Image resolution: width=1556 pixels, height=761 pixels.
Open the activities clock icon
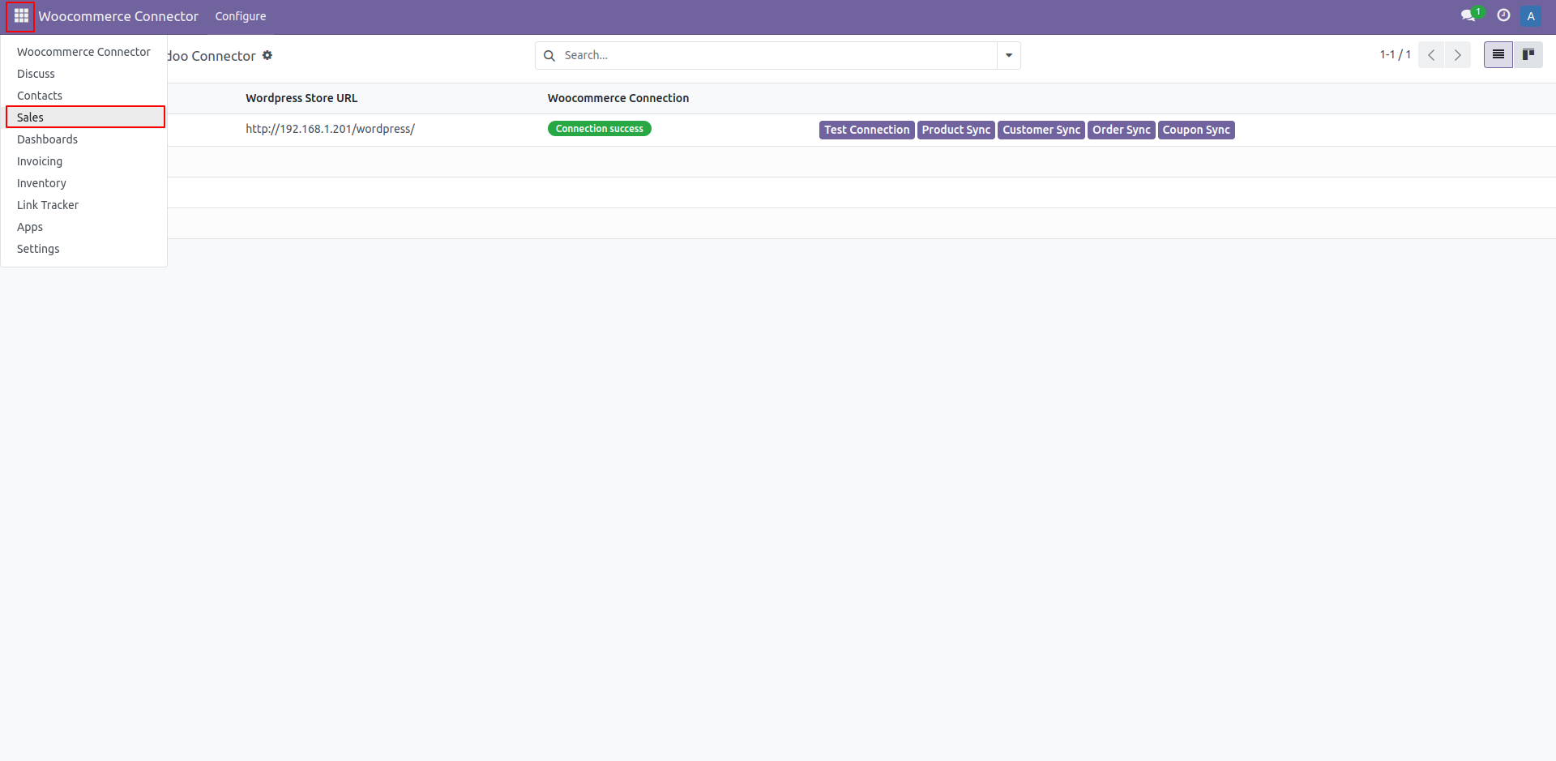point(1503,15)
